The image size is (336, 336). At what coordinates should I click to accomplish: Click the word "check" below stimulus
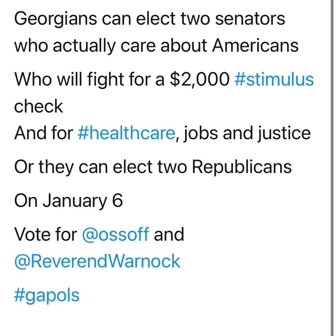pos(39,106)
